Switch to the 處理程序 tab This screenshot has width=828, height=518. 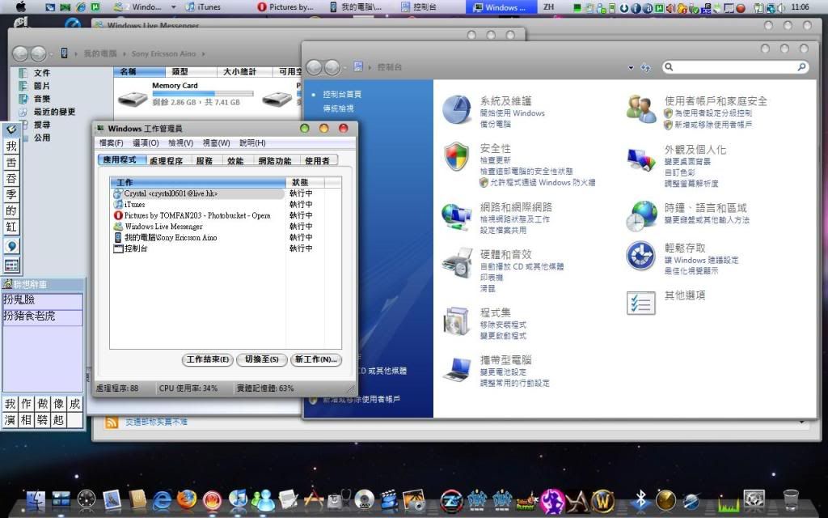166,161
